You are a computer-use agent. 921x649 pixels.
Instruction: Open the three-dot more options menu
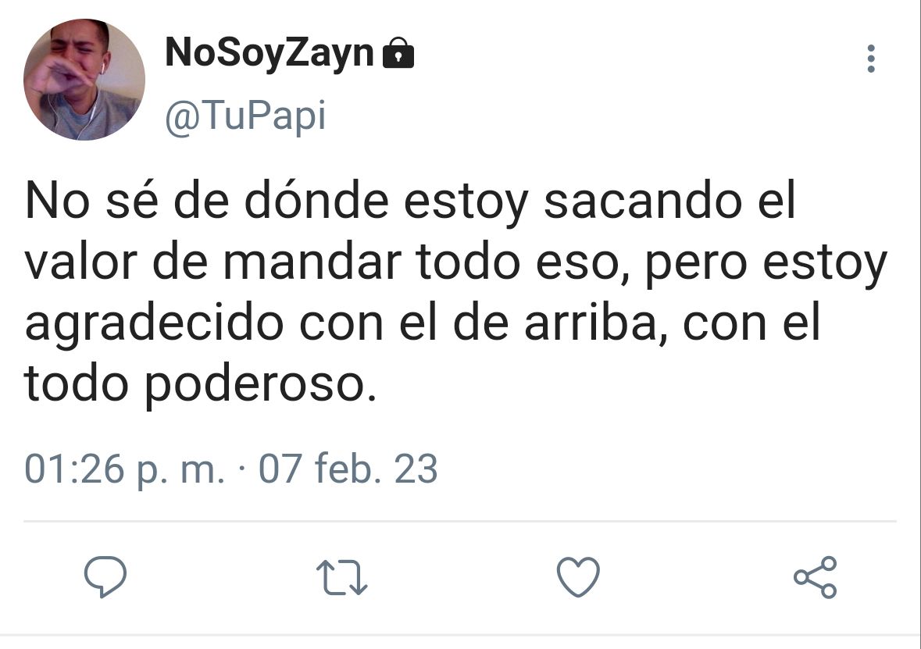click(x=871, y=59)
